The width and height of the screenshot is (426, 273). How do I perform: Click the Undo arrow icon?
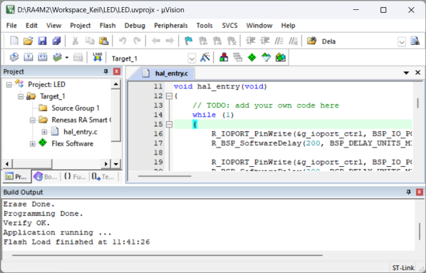coord(123,41)
